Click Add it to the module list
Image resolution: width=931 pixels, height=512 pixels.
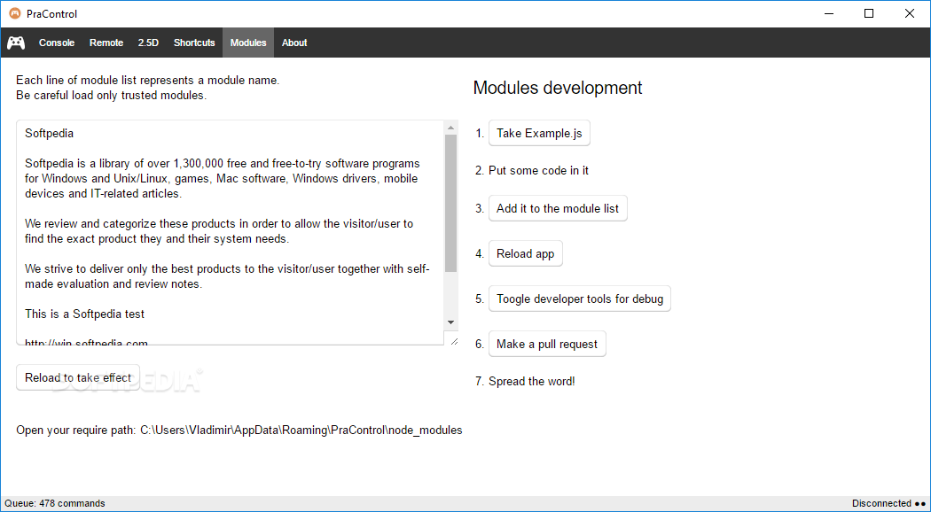coord(558,208)
